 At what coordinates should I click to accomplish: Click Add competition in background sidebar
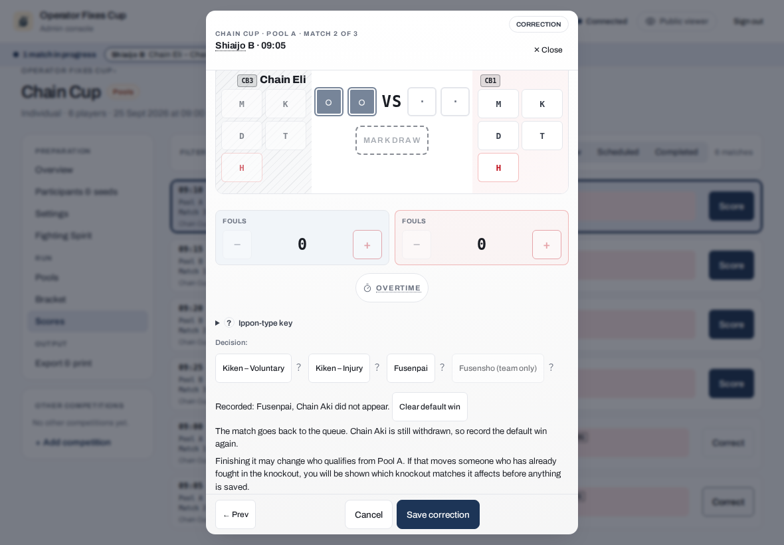pyautogui.click(x=74, y=443)
